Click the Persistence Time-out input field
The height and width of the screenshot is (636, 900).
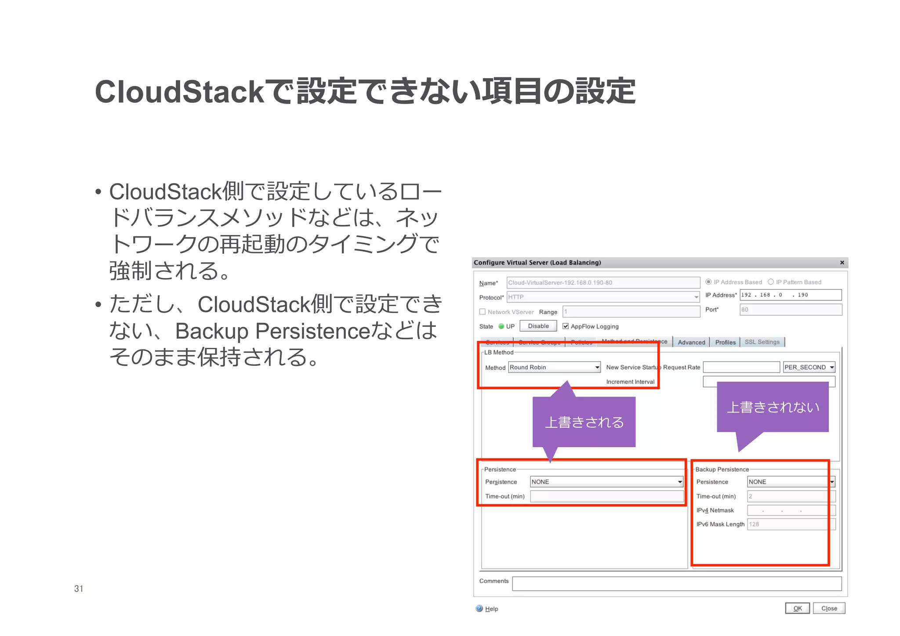coord(606,496)
